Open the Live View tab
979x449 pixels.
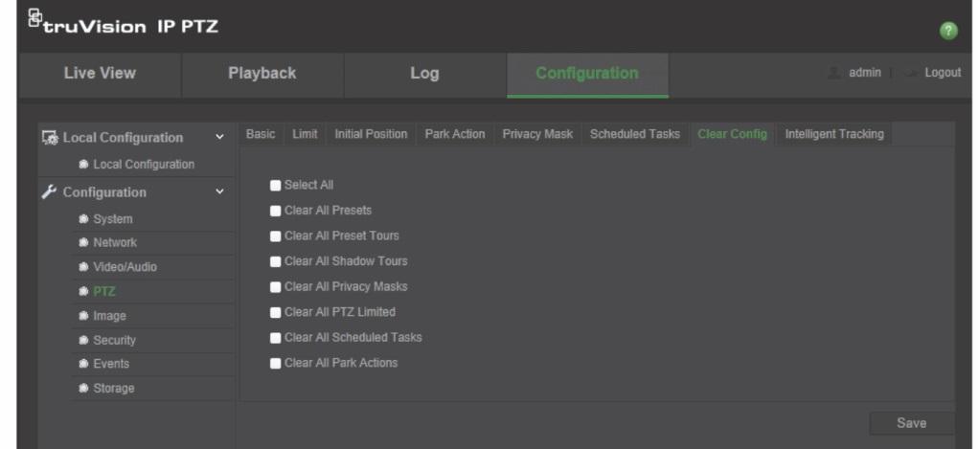coord(100,75)
